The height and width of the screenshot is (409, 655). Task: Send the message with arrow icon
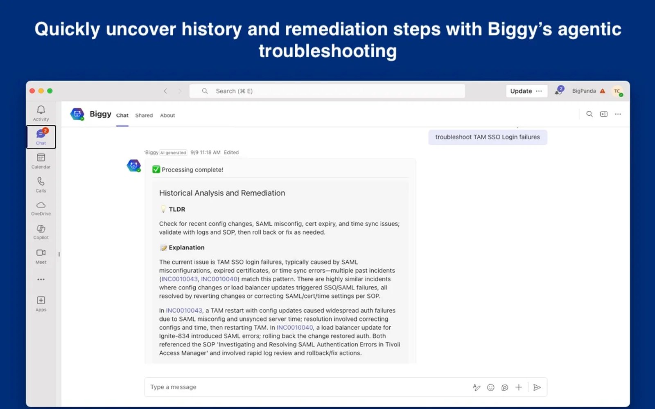coord(537,387)
